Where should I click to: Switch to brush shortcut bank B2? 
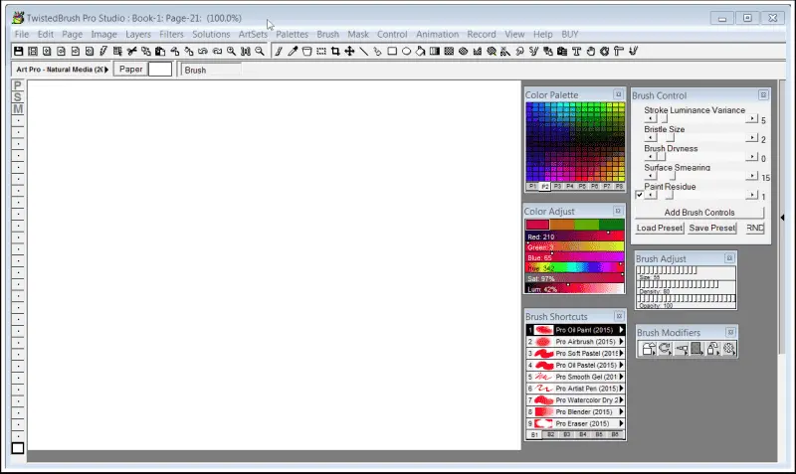551,434
